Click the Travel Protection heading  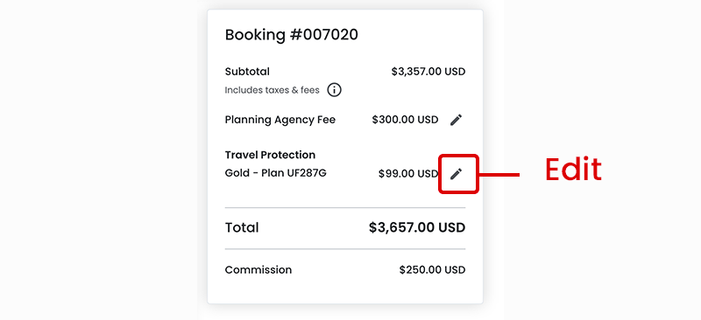(270, 155)
